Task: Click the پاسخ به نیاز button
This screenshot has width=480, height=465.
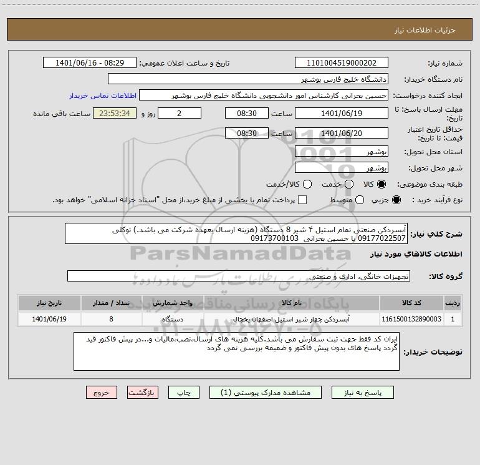Action: coord(362,393)
